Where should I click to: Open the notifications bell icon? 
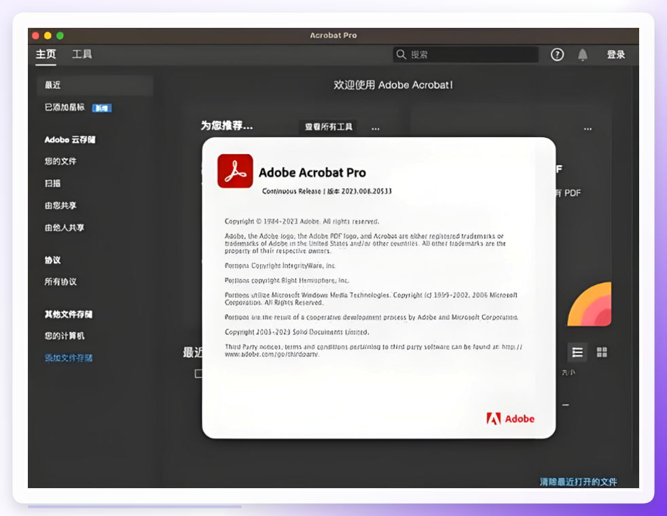(583, 55)
